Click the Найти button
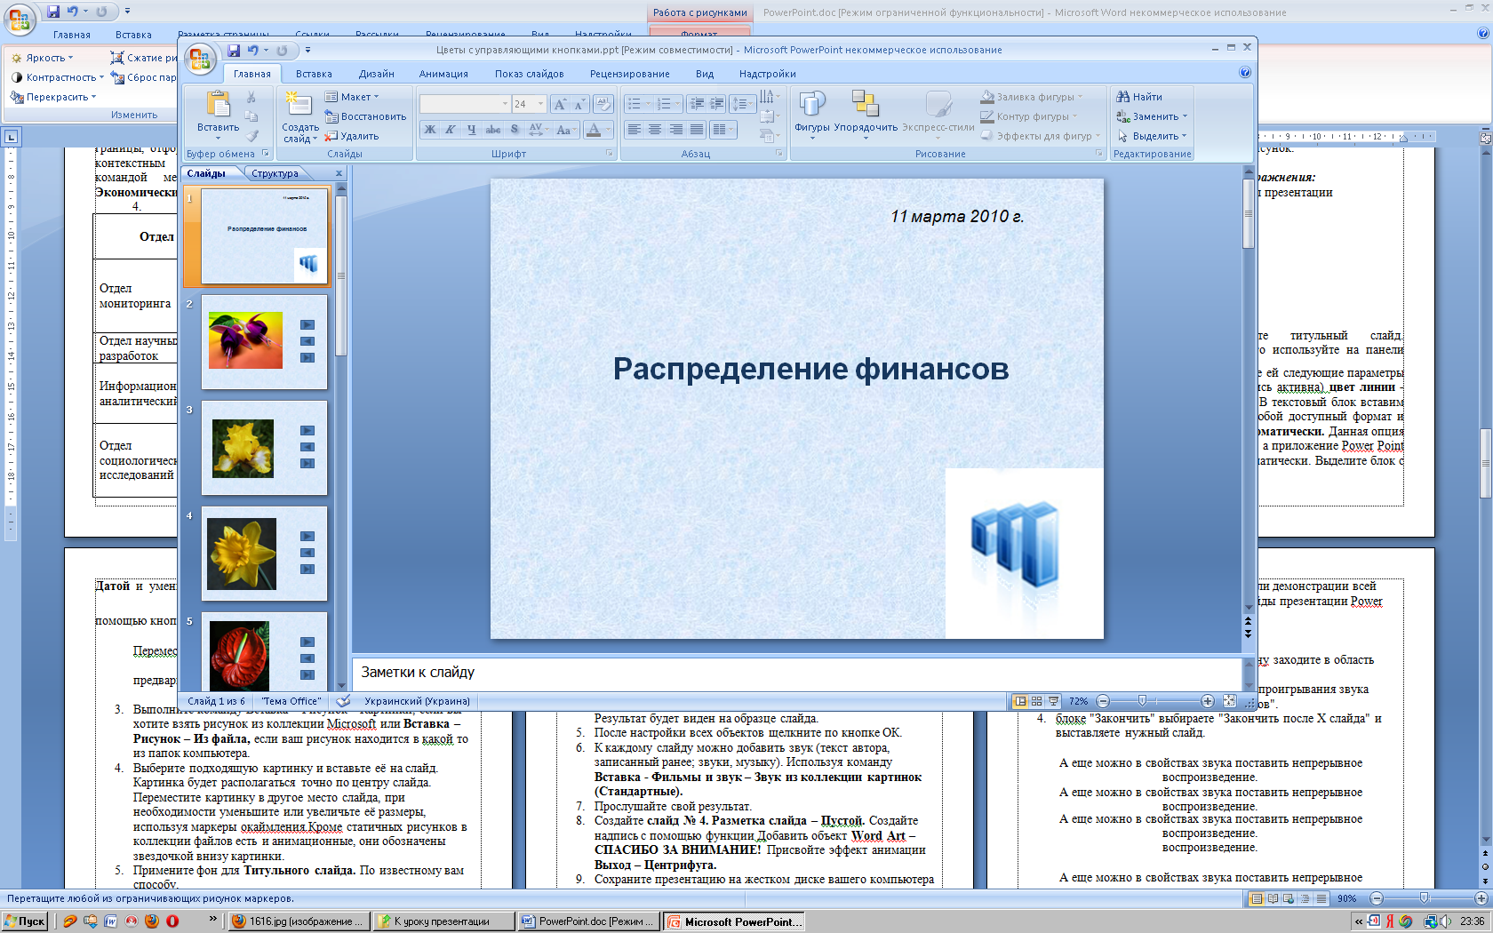 (1139, 97)
